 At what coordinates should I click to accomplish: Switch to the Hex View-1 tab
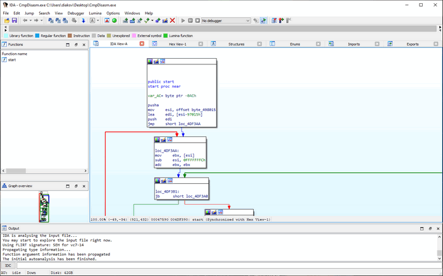177,44
